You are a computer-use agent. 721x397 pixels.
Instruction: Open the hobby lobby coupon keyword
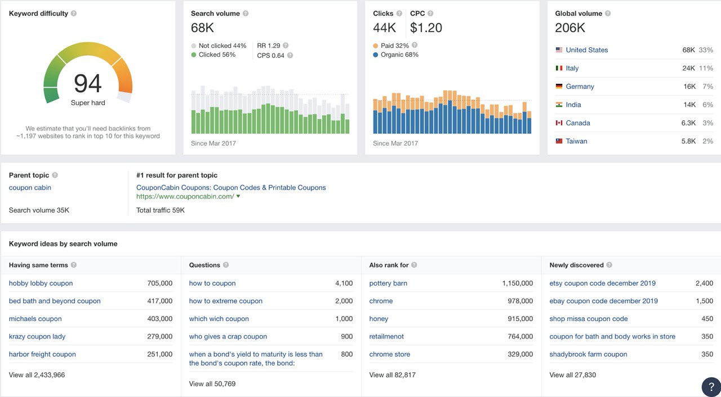pos(41,283)
